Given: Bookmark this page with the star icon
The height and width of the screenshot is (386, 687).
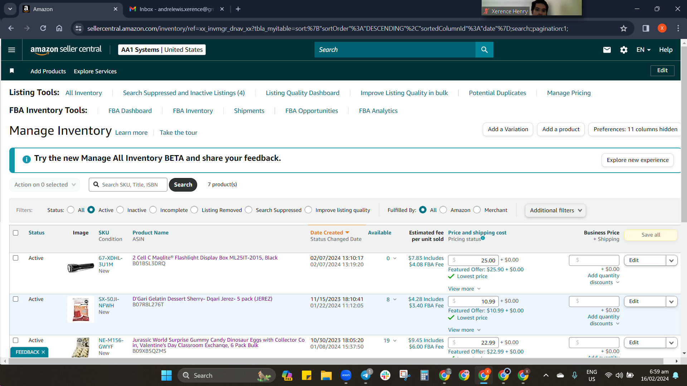Looking at the screenshot, I should (x=624, y=28).
